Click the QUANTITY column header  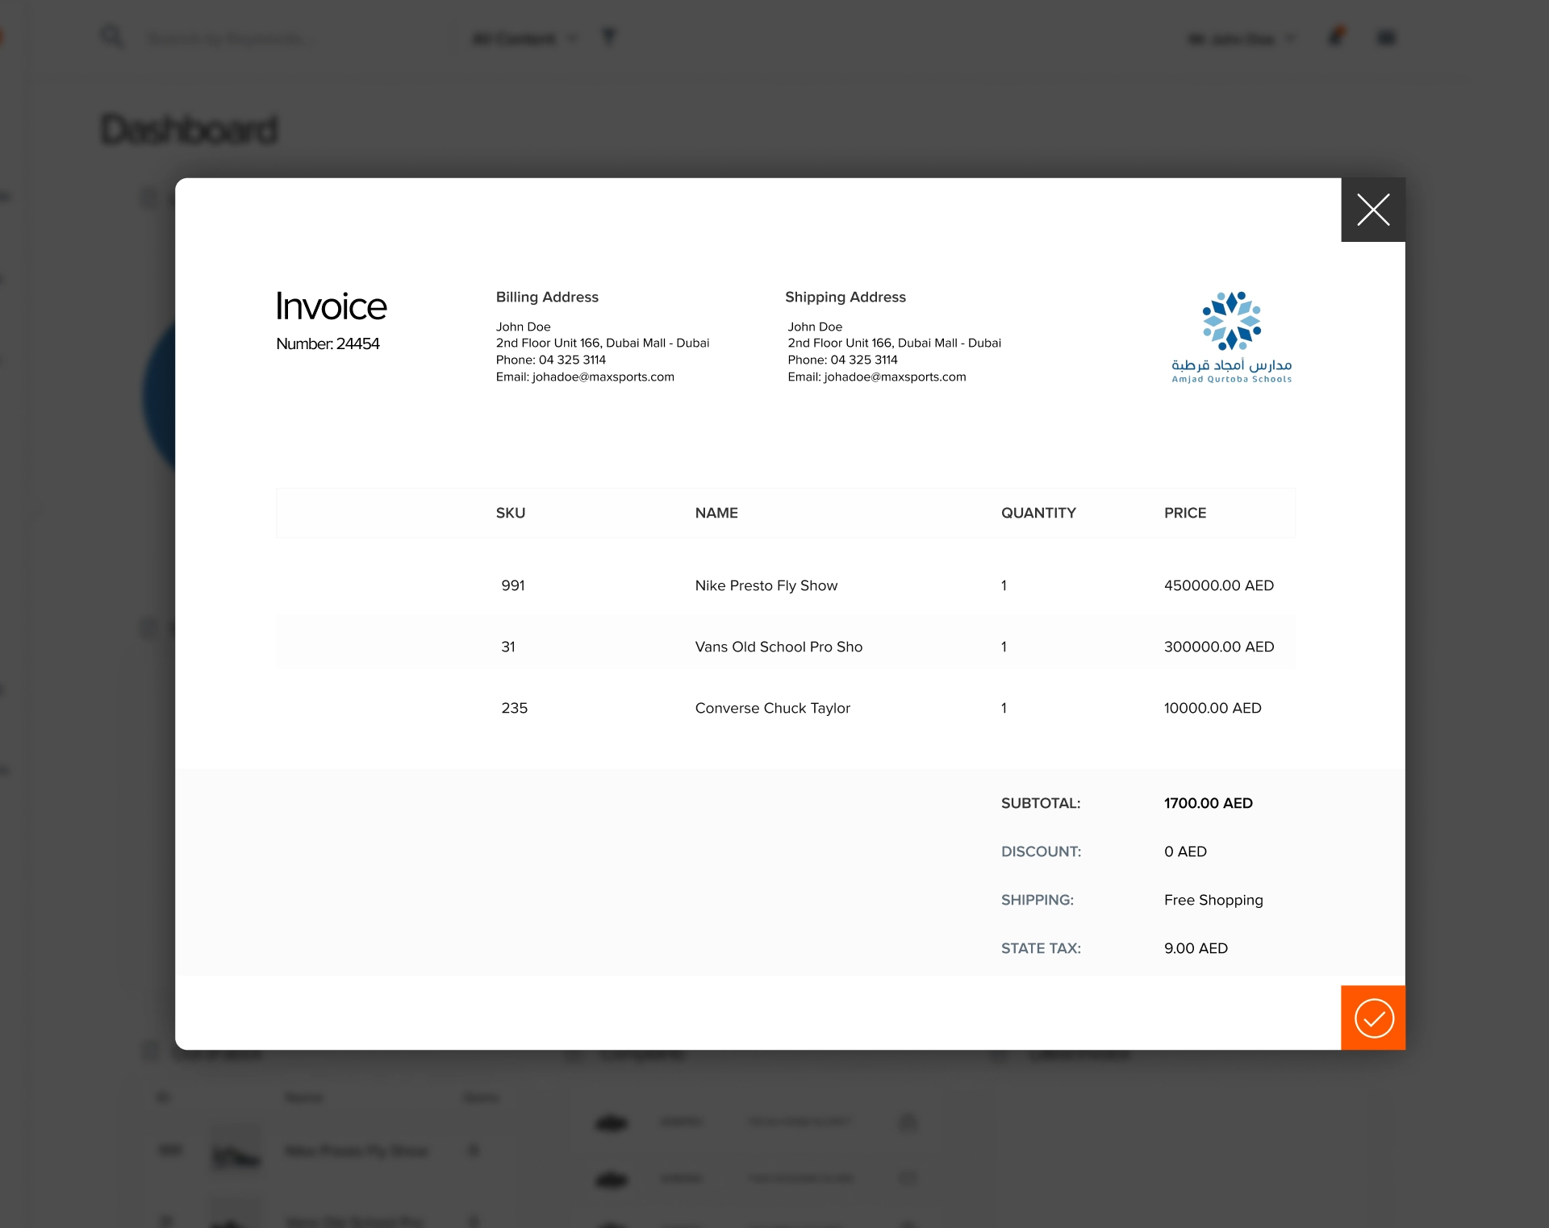coord(1038,513)
